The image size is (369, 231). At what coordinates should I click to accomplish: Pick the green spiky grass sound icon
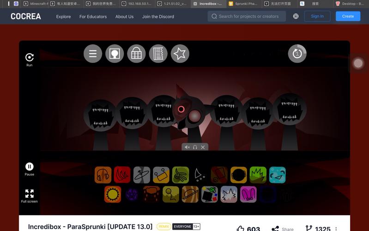click(258, 175)
